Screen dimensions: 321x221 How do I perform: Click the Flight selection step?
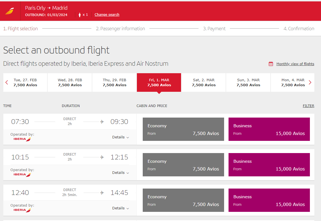coord(21,29)
